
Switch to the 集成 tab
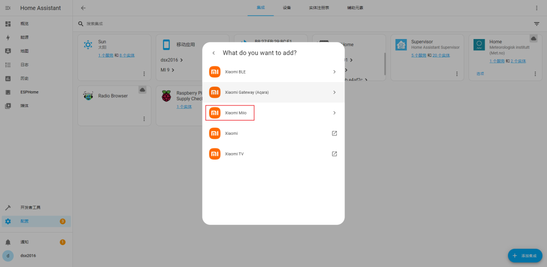(261, 8)
